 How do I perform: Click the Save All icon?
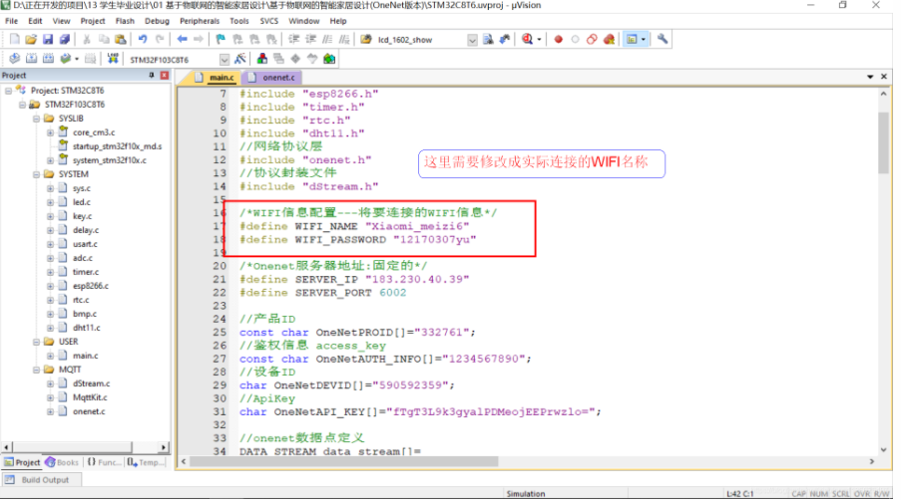64,40
